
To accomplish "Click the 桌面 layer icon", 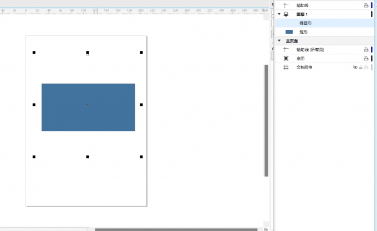I will [x=286, y=58].
